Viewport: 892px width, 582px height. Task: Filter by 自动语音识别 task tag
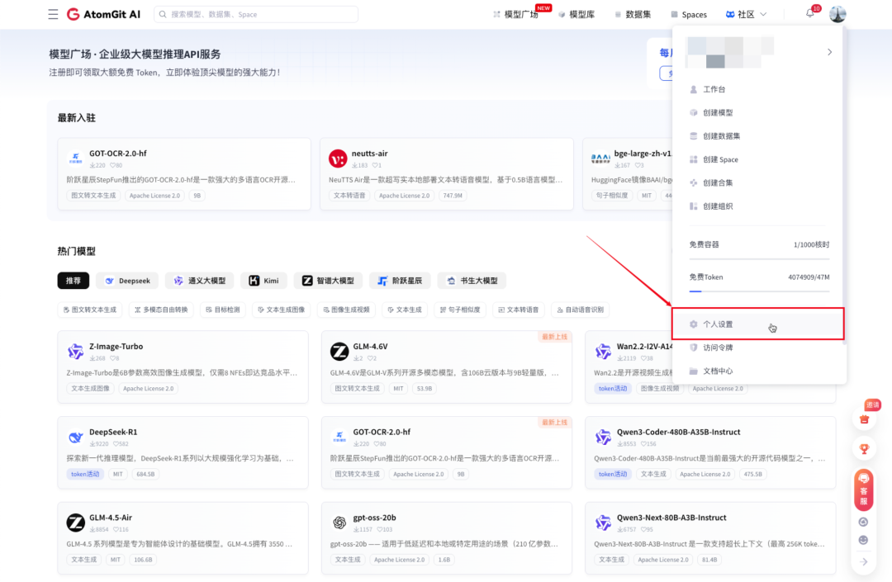581,310
